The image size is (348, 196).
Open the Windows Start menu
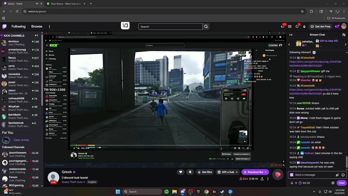tap(118, 192)
